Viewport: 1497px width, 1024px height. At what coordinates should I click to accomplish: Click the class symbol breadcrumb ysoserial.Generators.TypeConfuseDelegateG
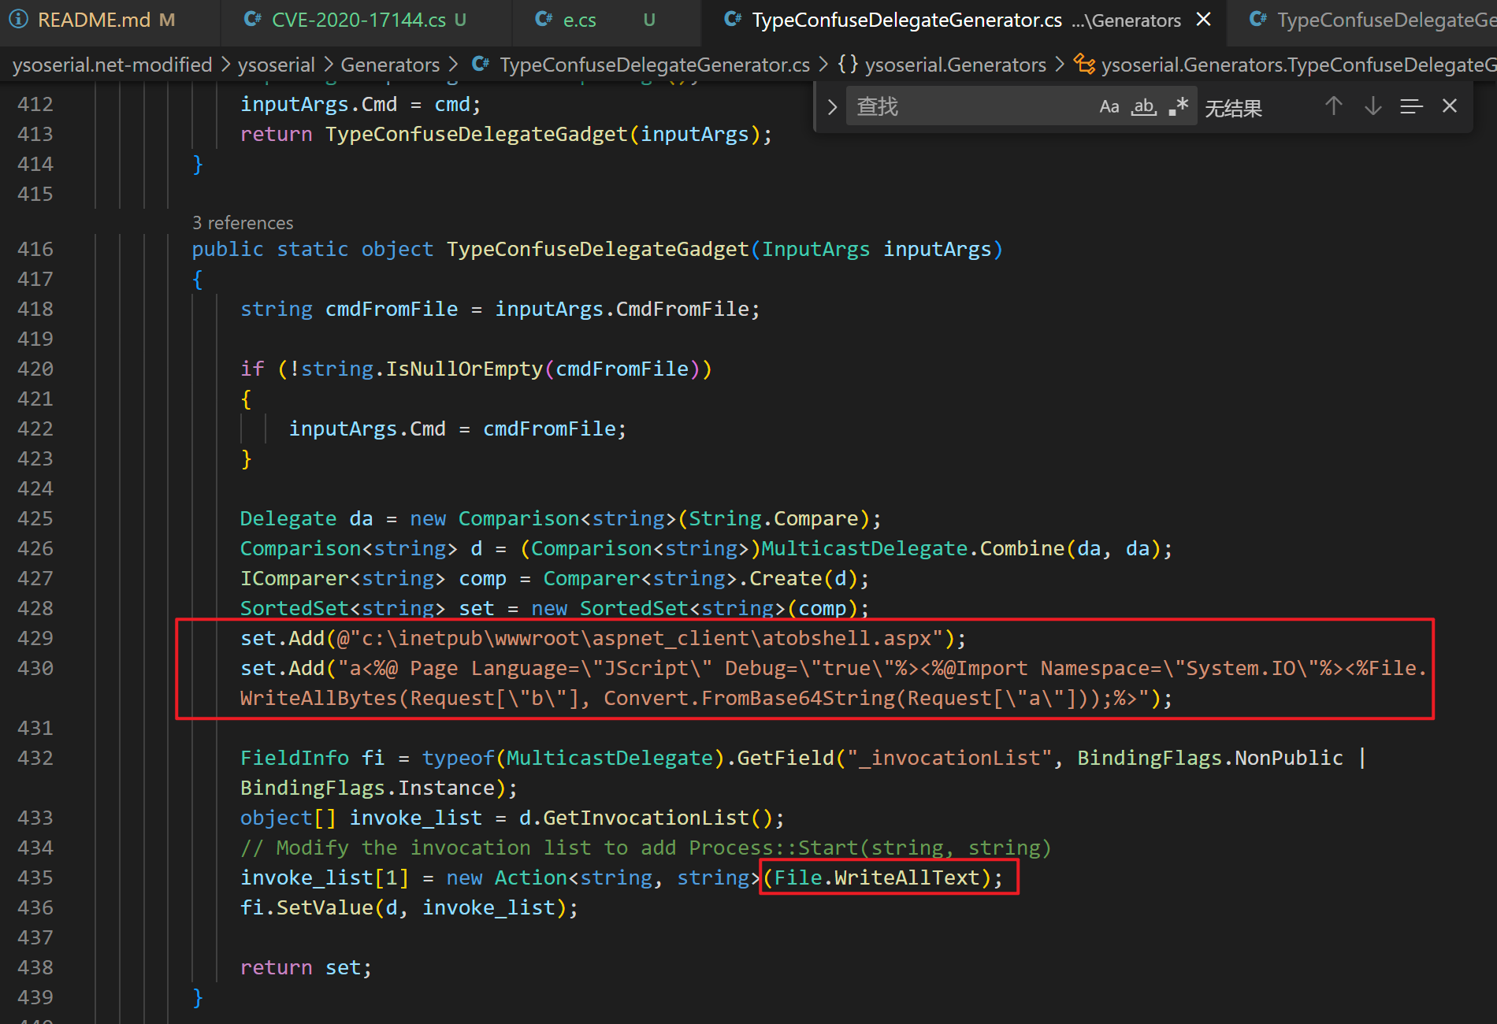(1298, 65)
